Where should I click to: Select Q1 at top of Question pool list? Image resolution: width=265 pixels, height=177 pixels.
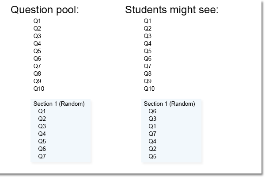point(37,21)
